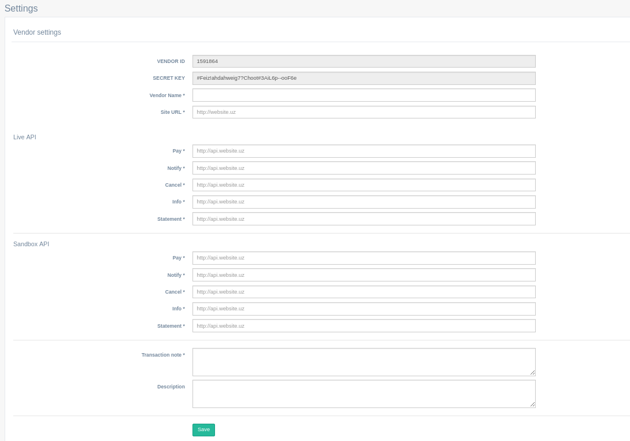Click the Description textarea resize handle

click(x=532, y=405)
